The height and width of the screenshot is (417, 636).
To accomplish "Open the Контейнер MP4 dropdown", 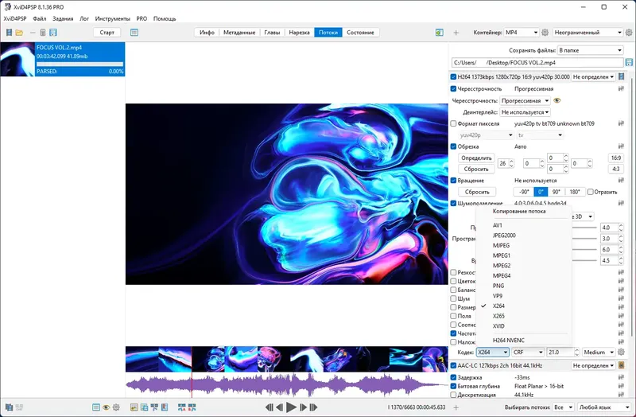I will (522, 33).
